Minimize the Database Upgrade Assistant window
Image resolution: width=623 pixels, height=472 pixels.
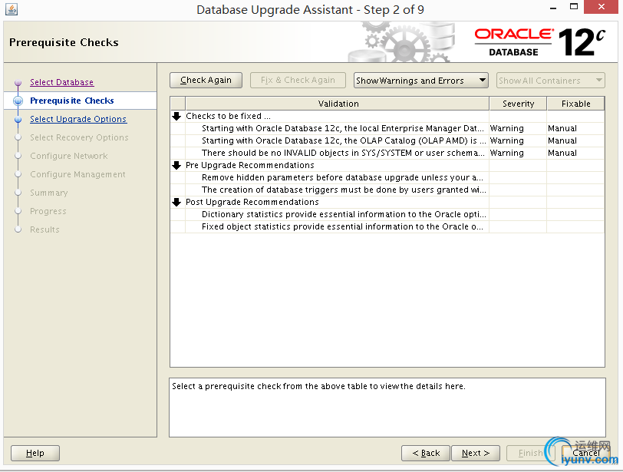coord(553,7)
